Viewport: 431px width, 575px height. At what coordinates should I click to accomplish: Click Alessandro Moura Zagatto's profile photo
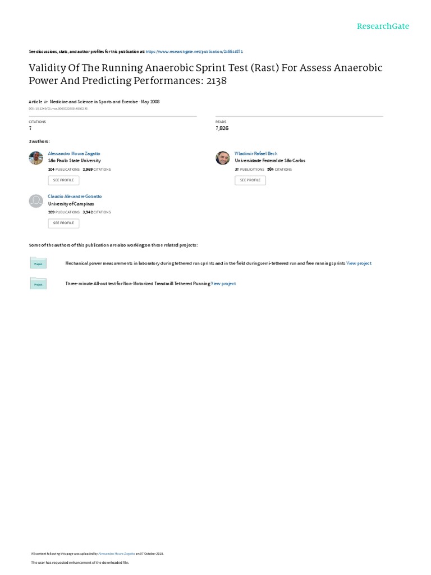click(x=36, y=158)
